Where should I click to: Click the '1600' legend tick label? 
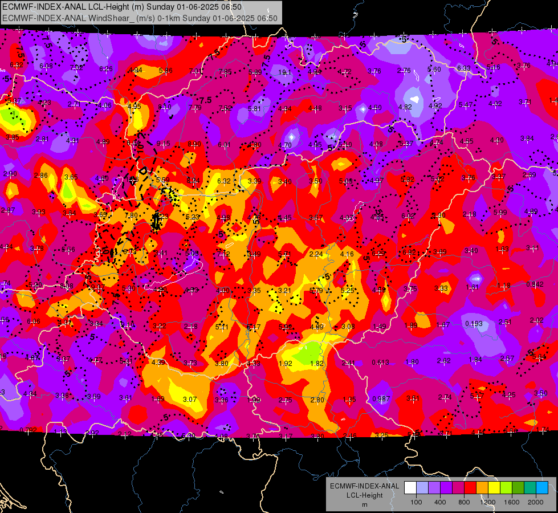(x=512, y=502)
